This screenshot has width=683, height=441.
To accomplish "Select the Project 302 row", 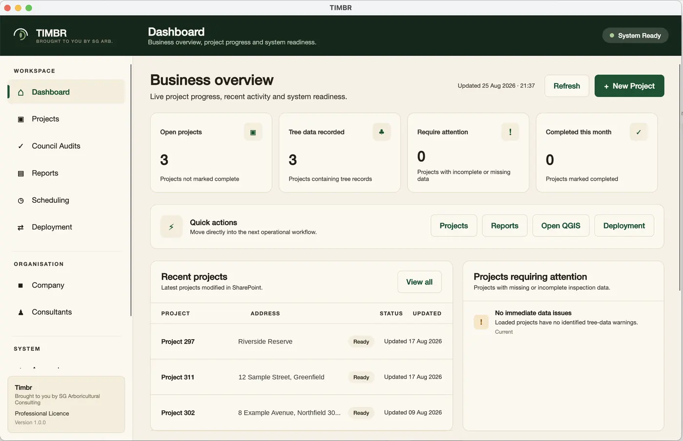I will coord(301,413).
